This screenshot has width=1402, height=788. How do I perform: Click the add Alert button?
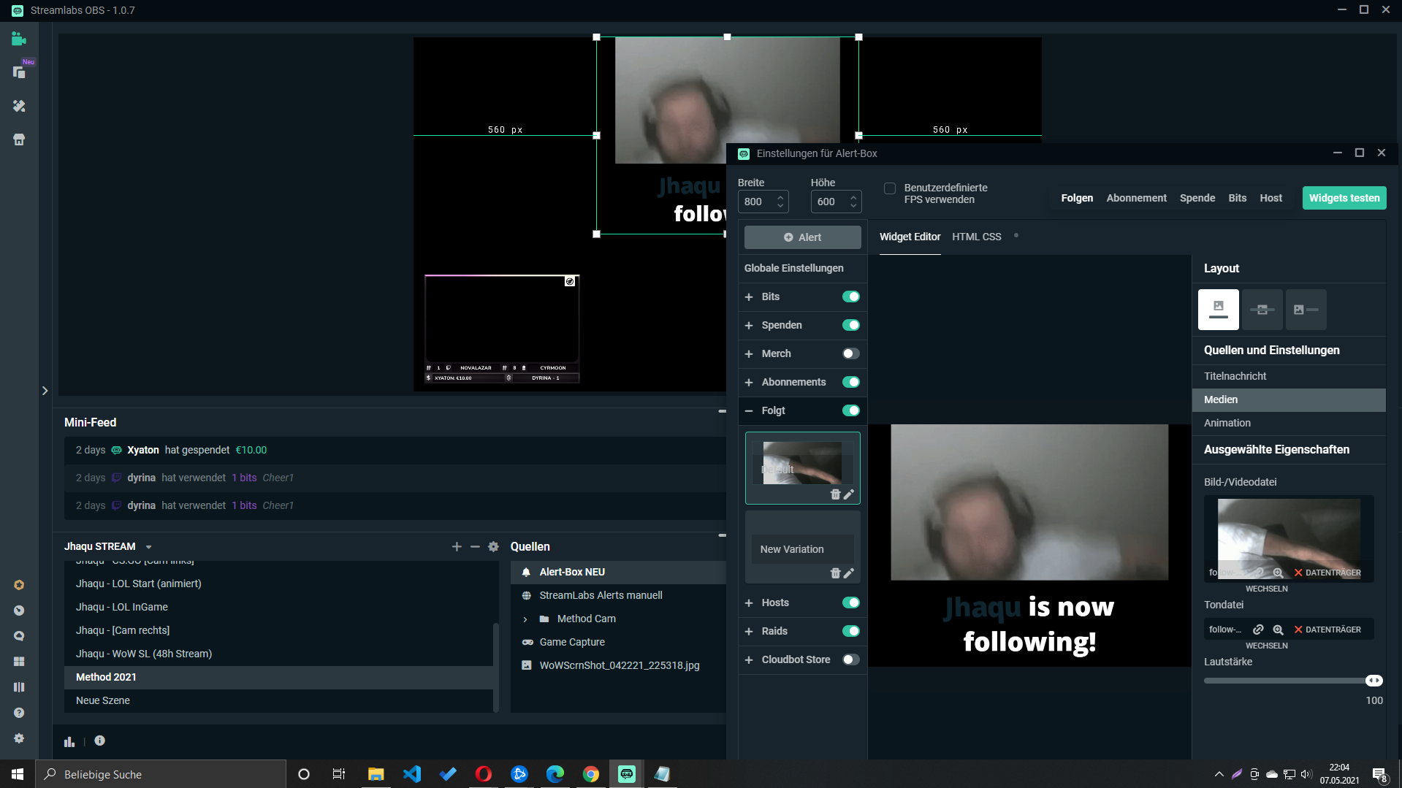tap(802, 237)
